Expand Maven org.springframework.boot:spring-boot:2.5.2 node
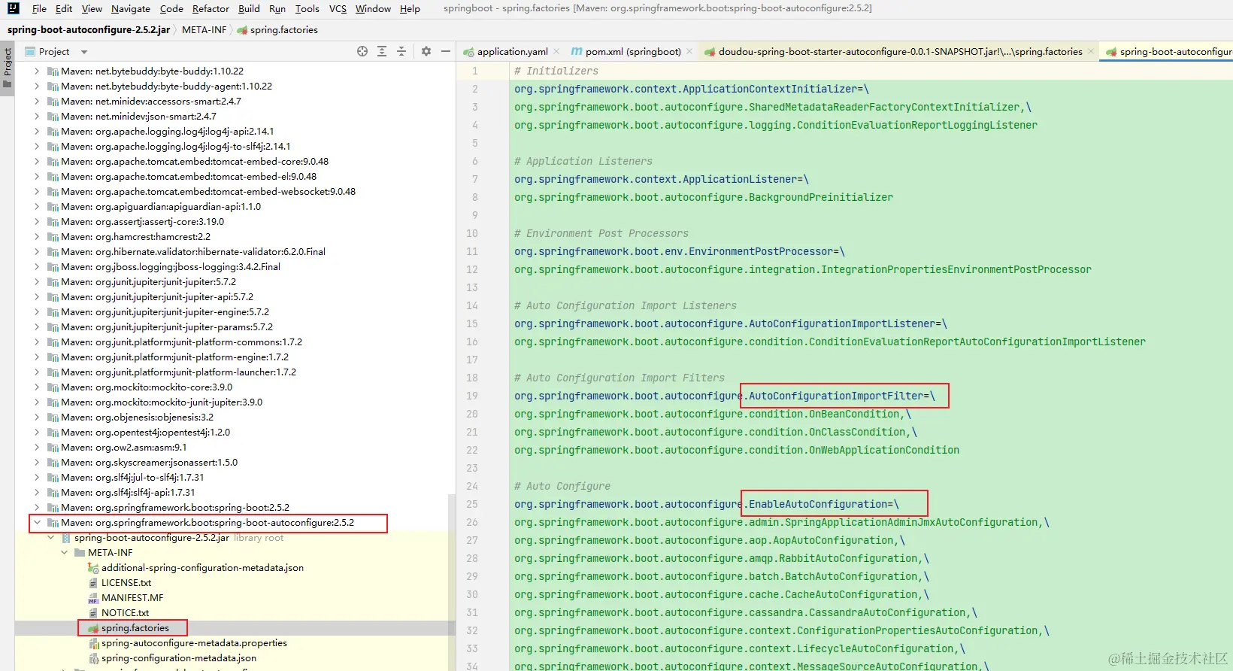The height and width of the screenshot is (671, 1233). [37, 508]
